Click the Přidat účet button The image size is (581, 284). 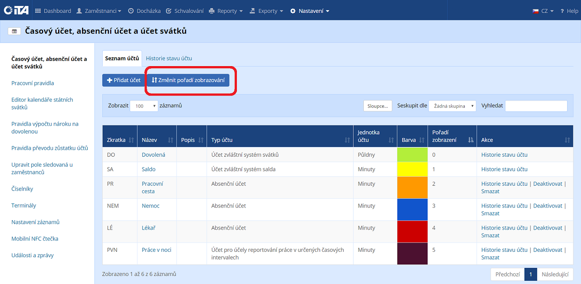point(124,80)
